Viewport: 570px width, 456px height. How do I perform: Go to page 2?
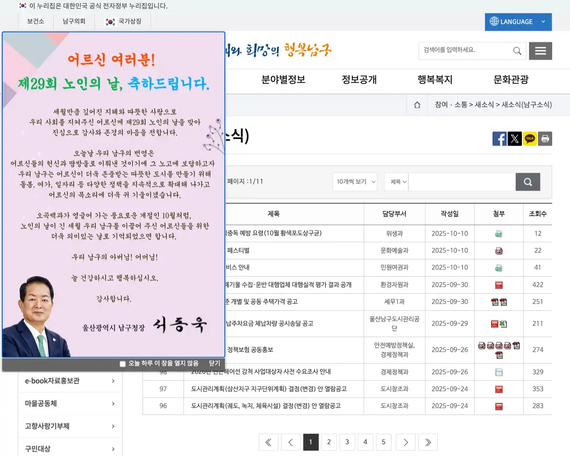coord(329,442)
